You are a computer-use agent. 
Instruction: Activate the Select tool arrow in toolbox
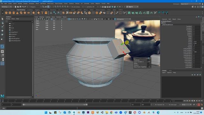click(x=2, y=19)
